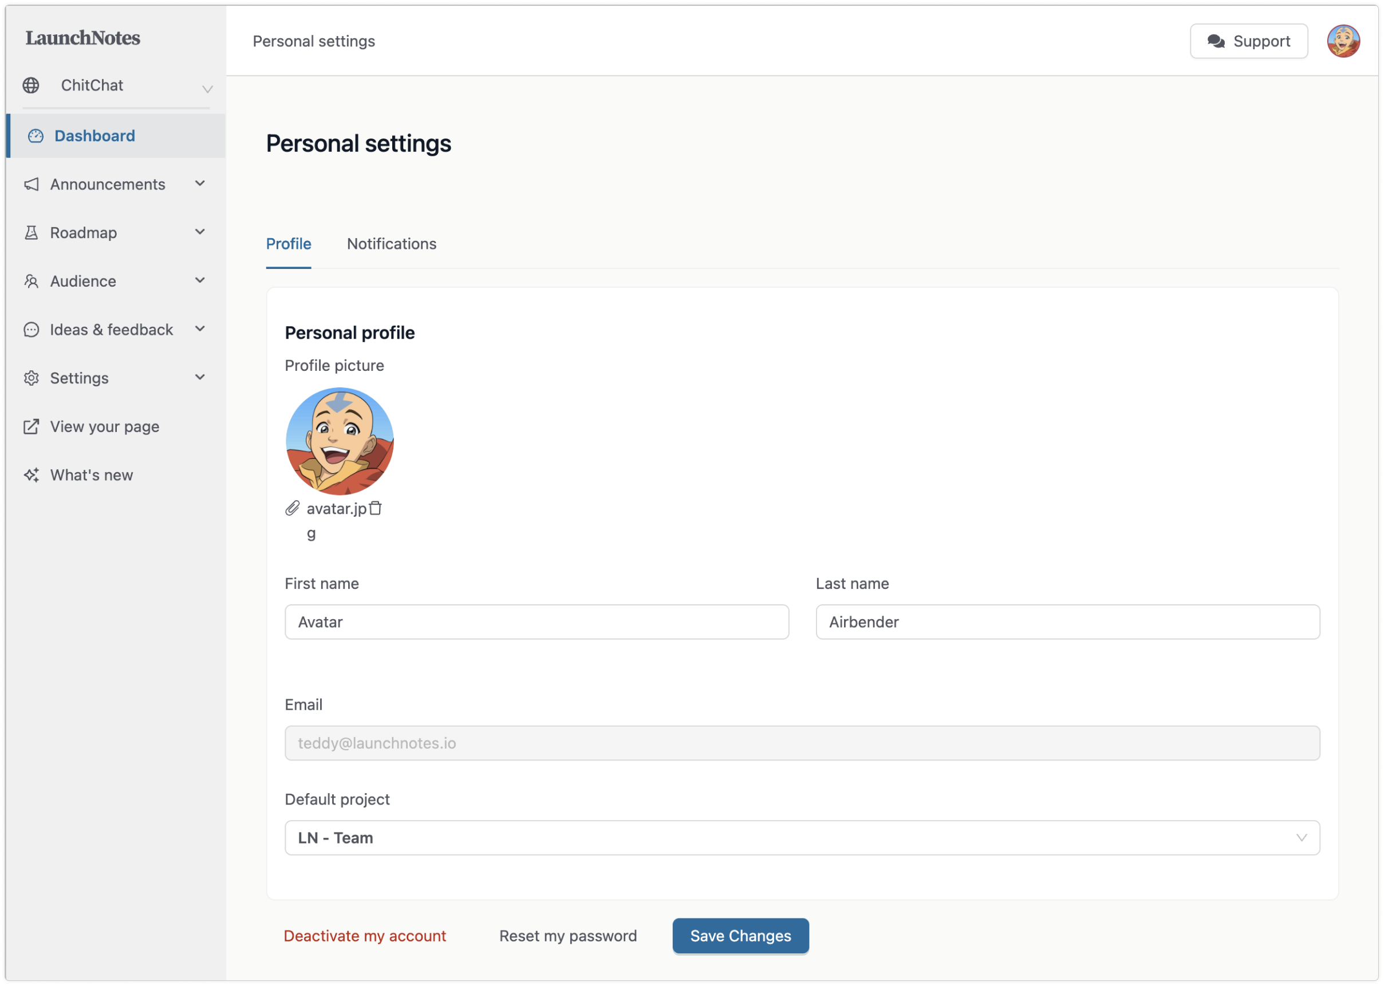Click the large profile picture thumbnail
The image size is (1384, 986).
click(340, 441)
